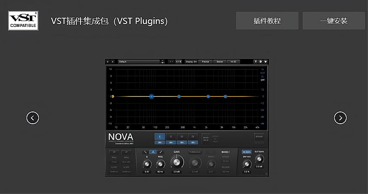Image resolution: width=368 pixels, height=194 pixels.
Task: Go to the next plugin slide
Action: tap(340, 118)
